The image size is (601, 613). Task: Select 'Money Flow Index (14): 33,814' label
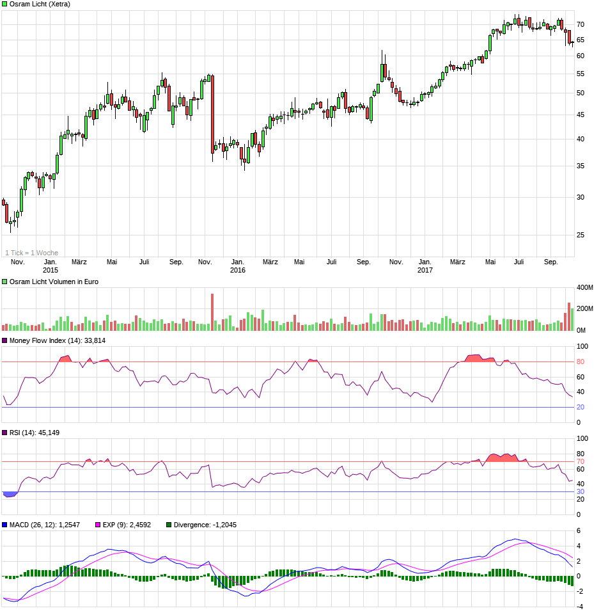click(x=58, y=341)
